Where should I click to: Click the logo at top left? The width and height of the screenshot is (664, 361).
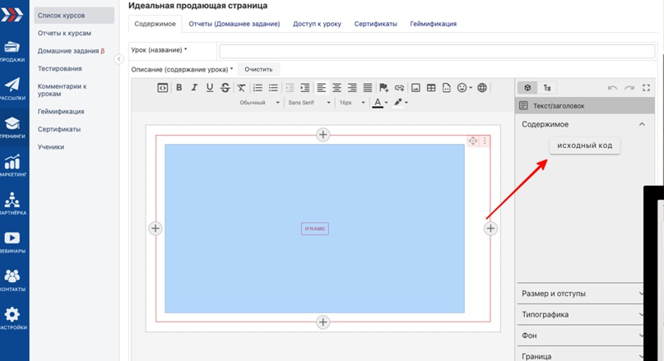(12, 14)
